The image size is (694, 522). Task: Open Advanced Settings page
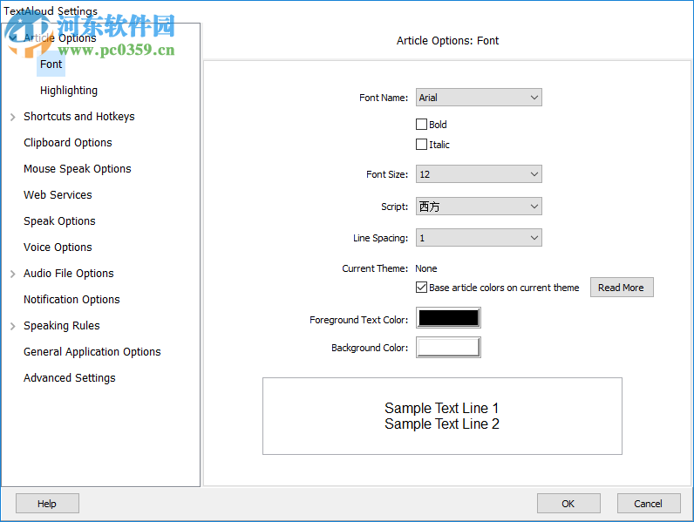tap(70, 377)
